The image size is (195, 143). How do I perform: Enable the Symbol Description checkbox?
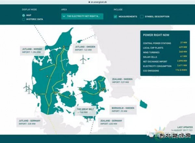142,16
